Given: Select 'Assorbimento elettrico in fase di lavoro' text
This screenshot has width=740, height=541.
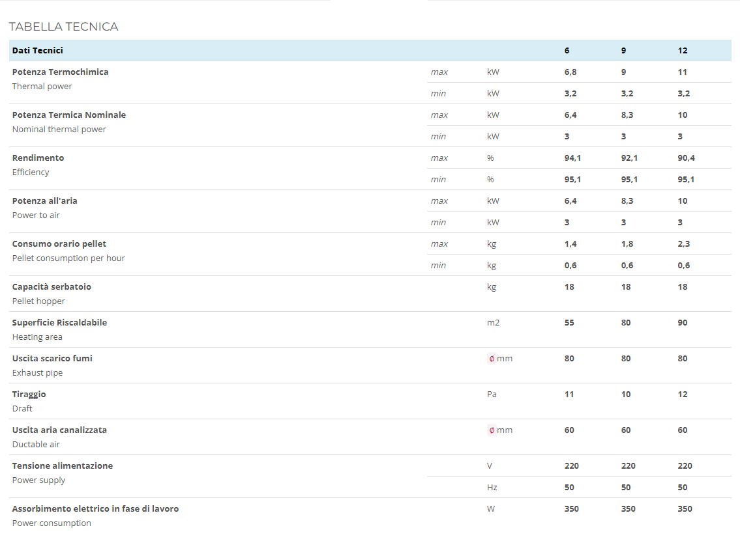Looking at the screenshot, I should point(95,509).
